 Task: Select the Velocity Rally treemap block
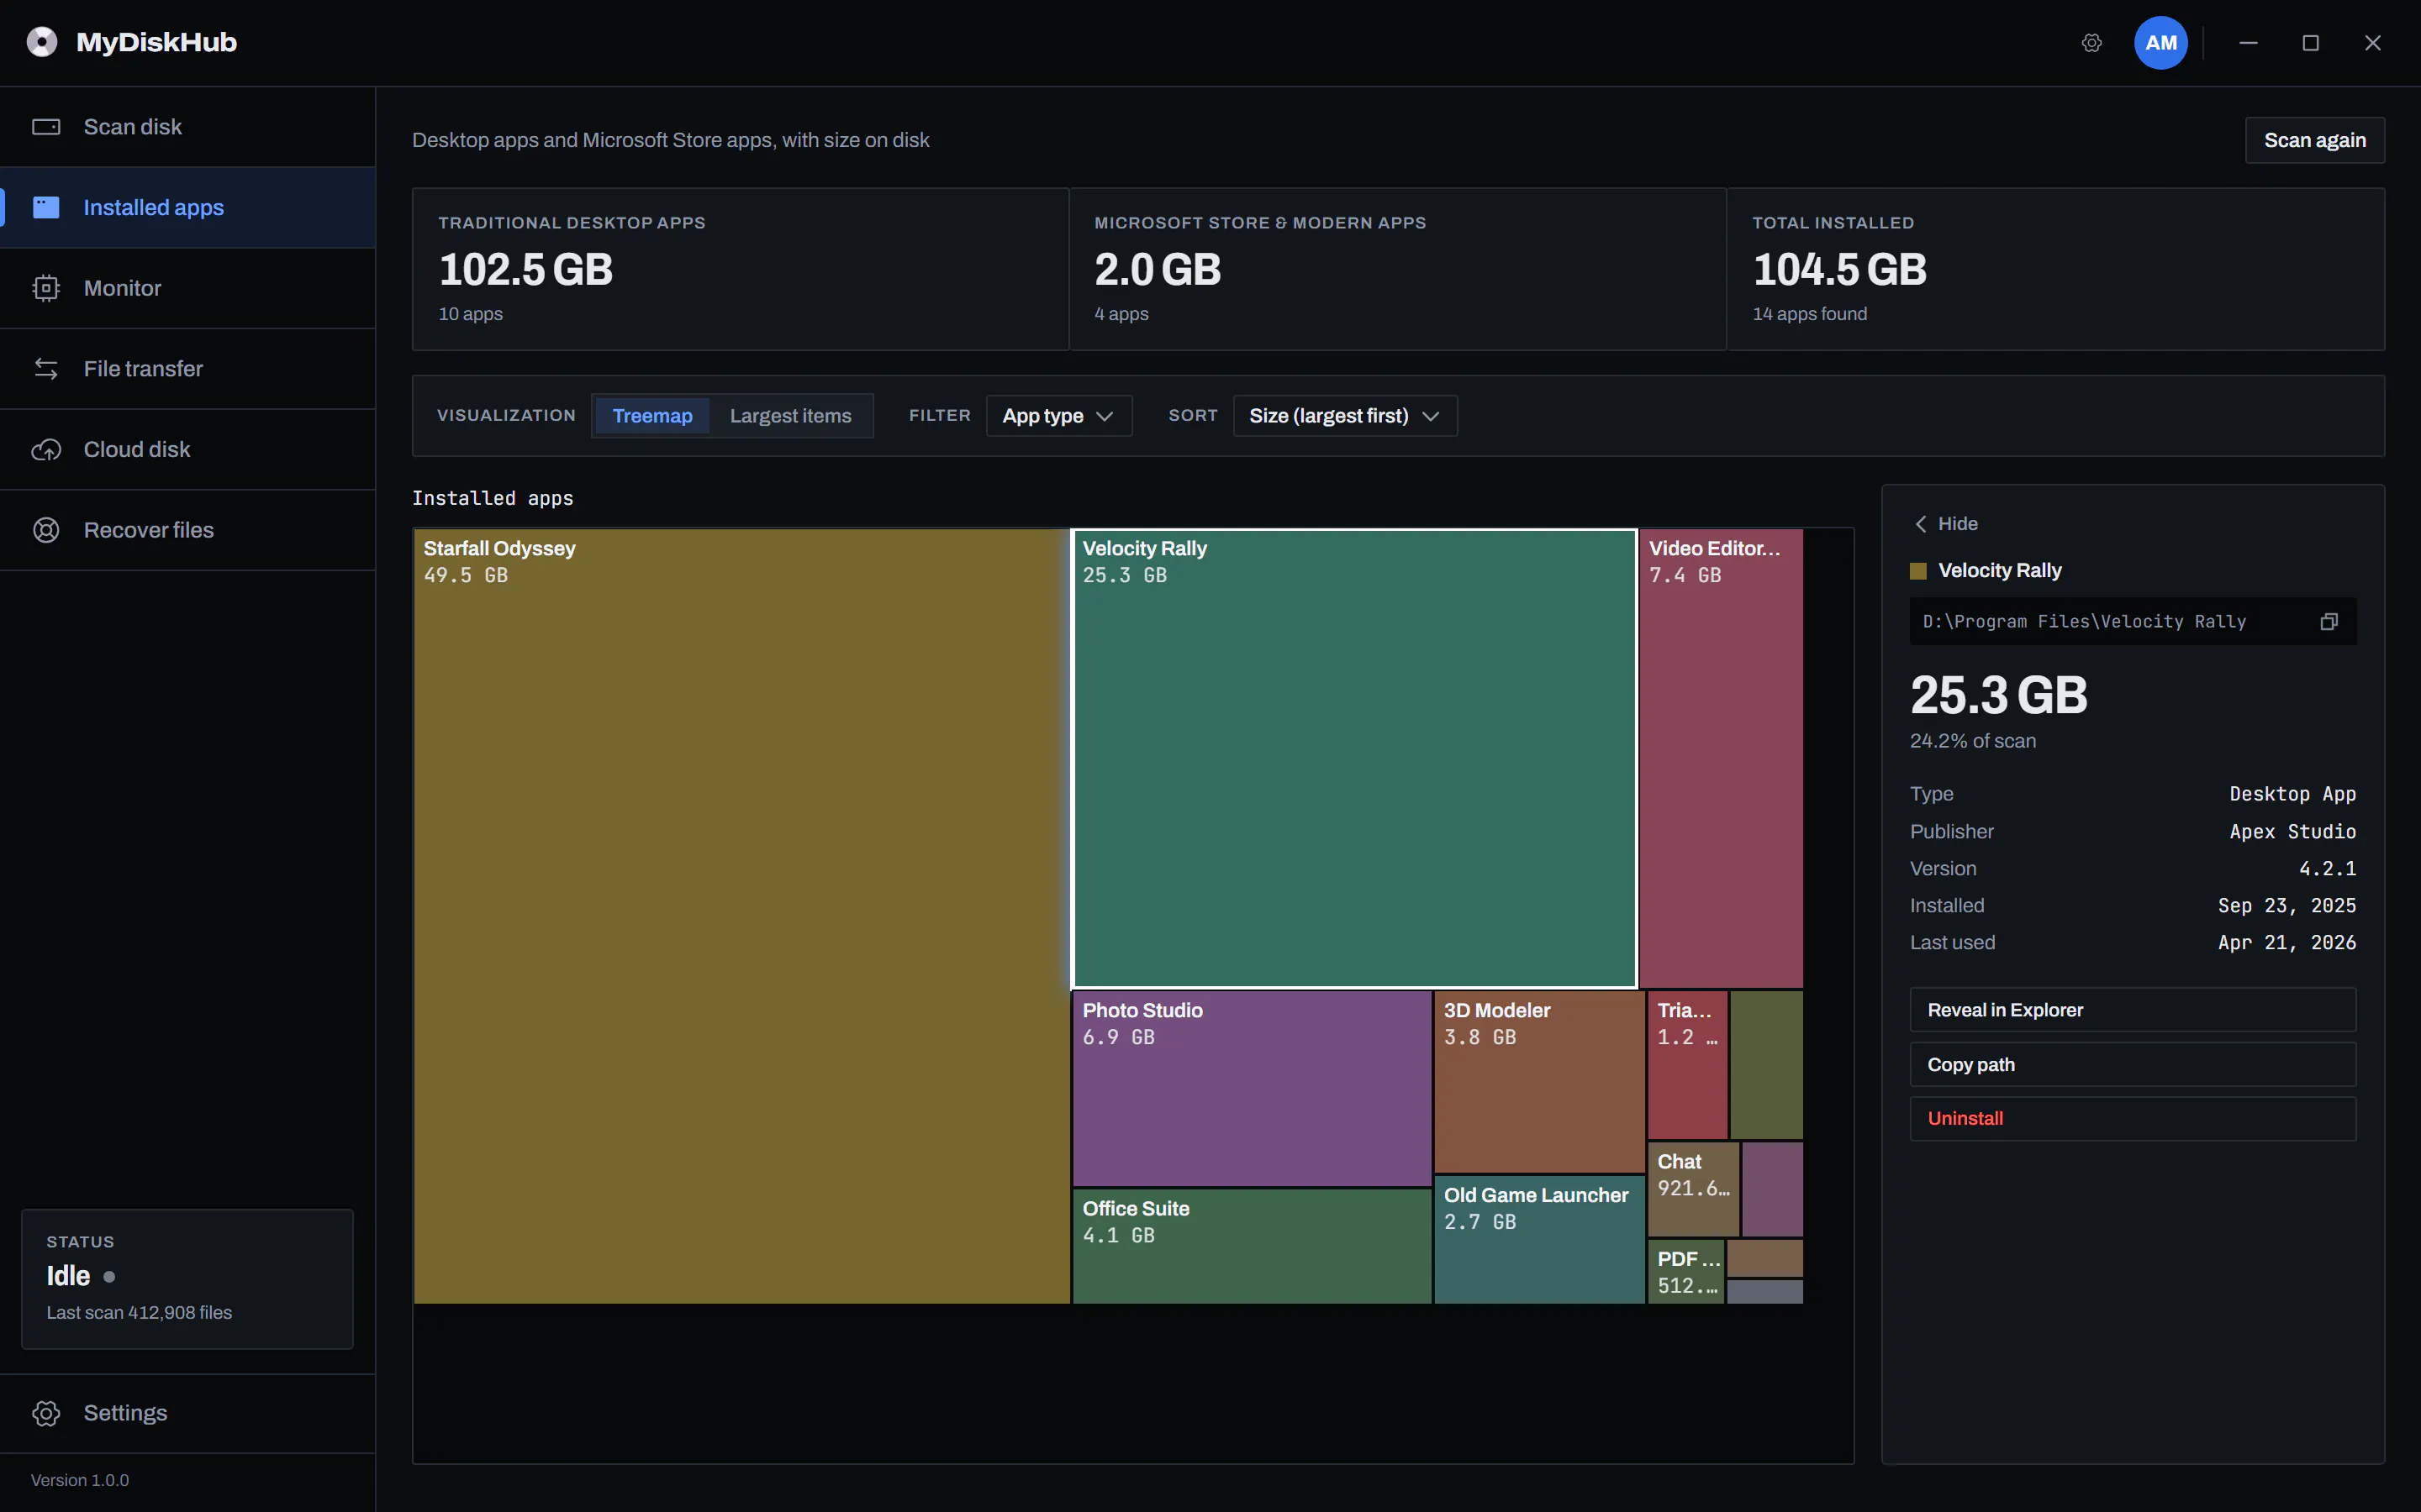(1354, 759)
